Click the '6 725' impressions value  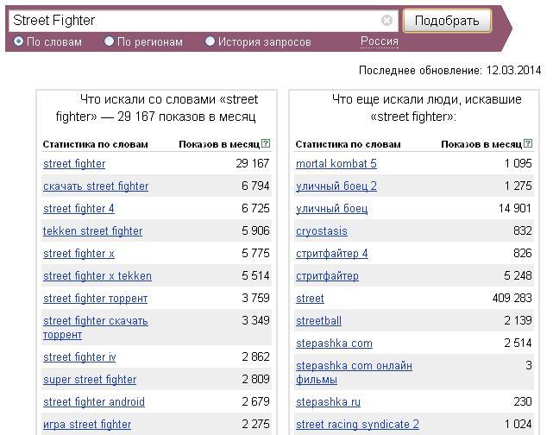(255, 208)
